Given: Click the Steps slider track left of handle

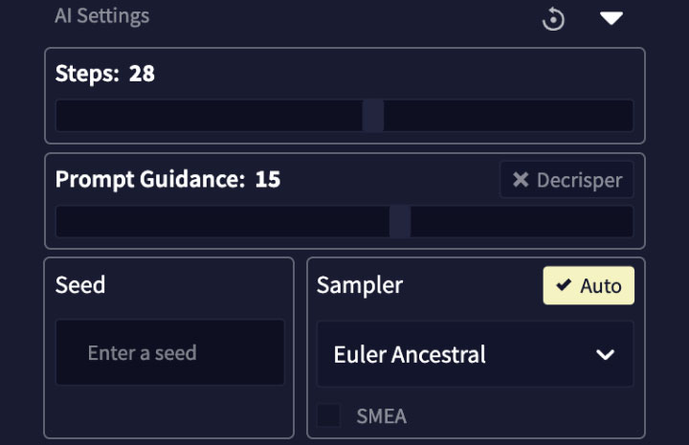Looking at the screenshot, I should pos(209,116).
